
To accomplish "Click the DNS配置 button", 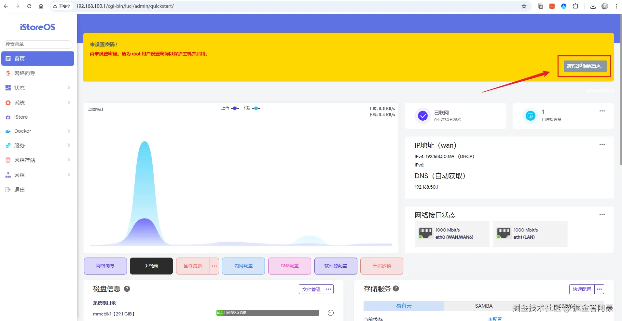I will click(290, 266).
